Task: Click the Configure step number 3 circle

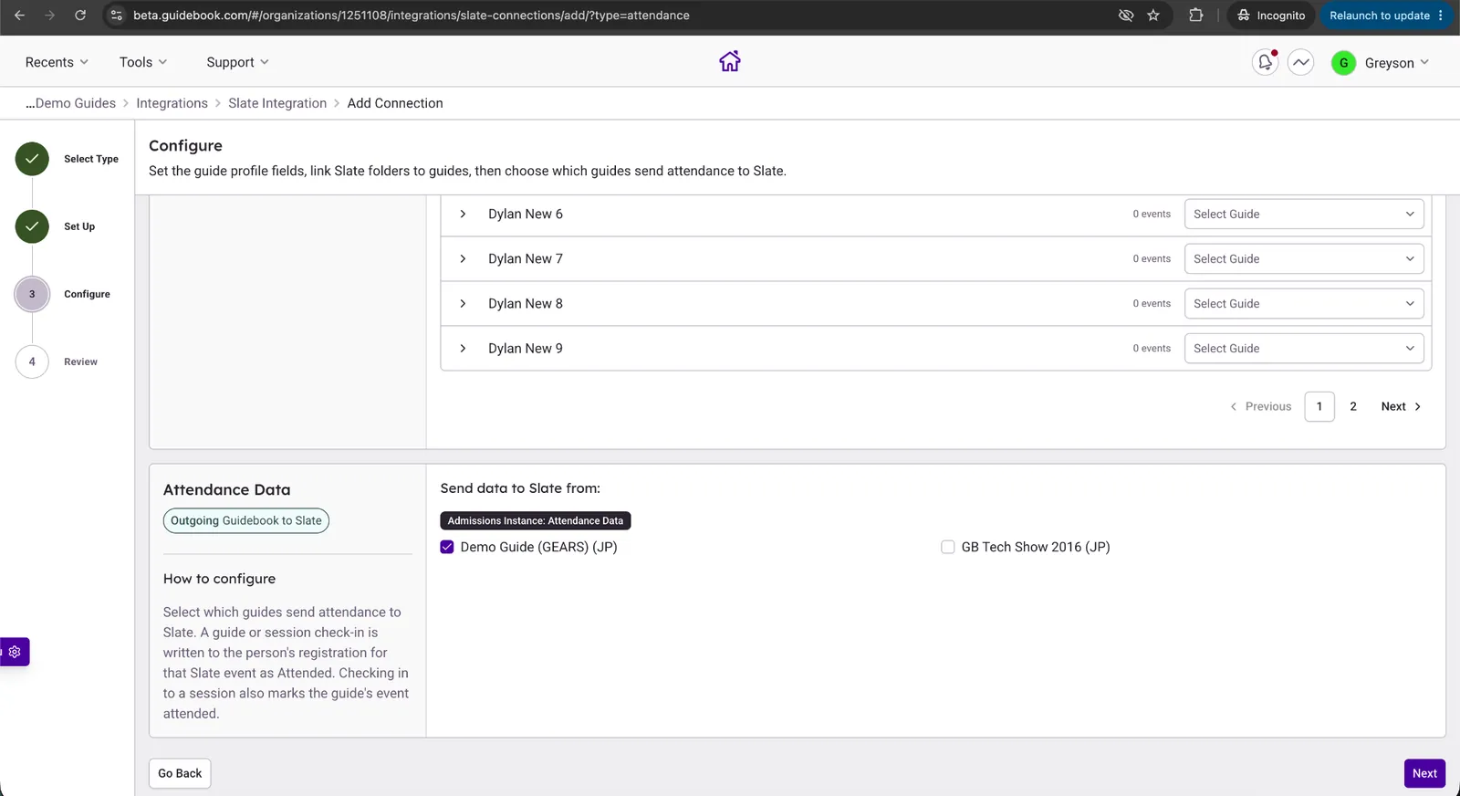Action: tap(32, 294)
